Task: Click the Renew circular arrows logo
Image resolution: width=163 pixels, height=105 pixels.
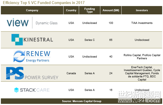Action: 19,56
